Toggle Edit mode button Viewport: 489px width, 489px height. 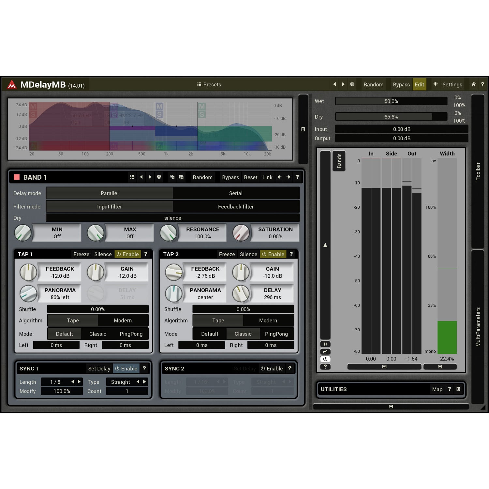coord(419,84)
